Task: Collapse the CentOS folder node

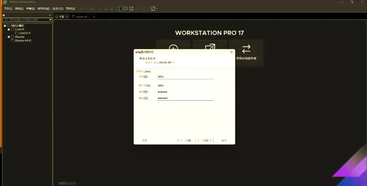Action: [x=8, y=29]
